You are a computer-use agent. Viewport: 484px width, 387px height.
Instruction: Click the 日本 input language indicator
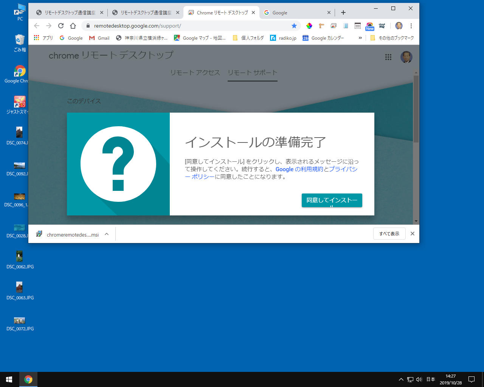[431, 379]
